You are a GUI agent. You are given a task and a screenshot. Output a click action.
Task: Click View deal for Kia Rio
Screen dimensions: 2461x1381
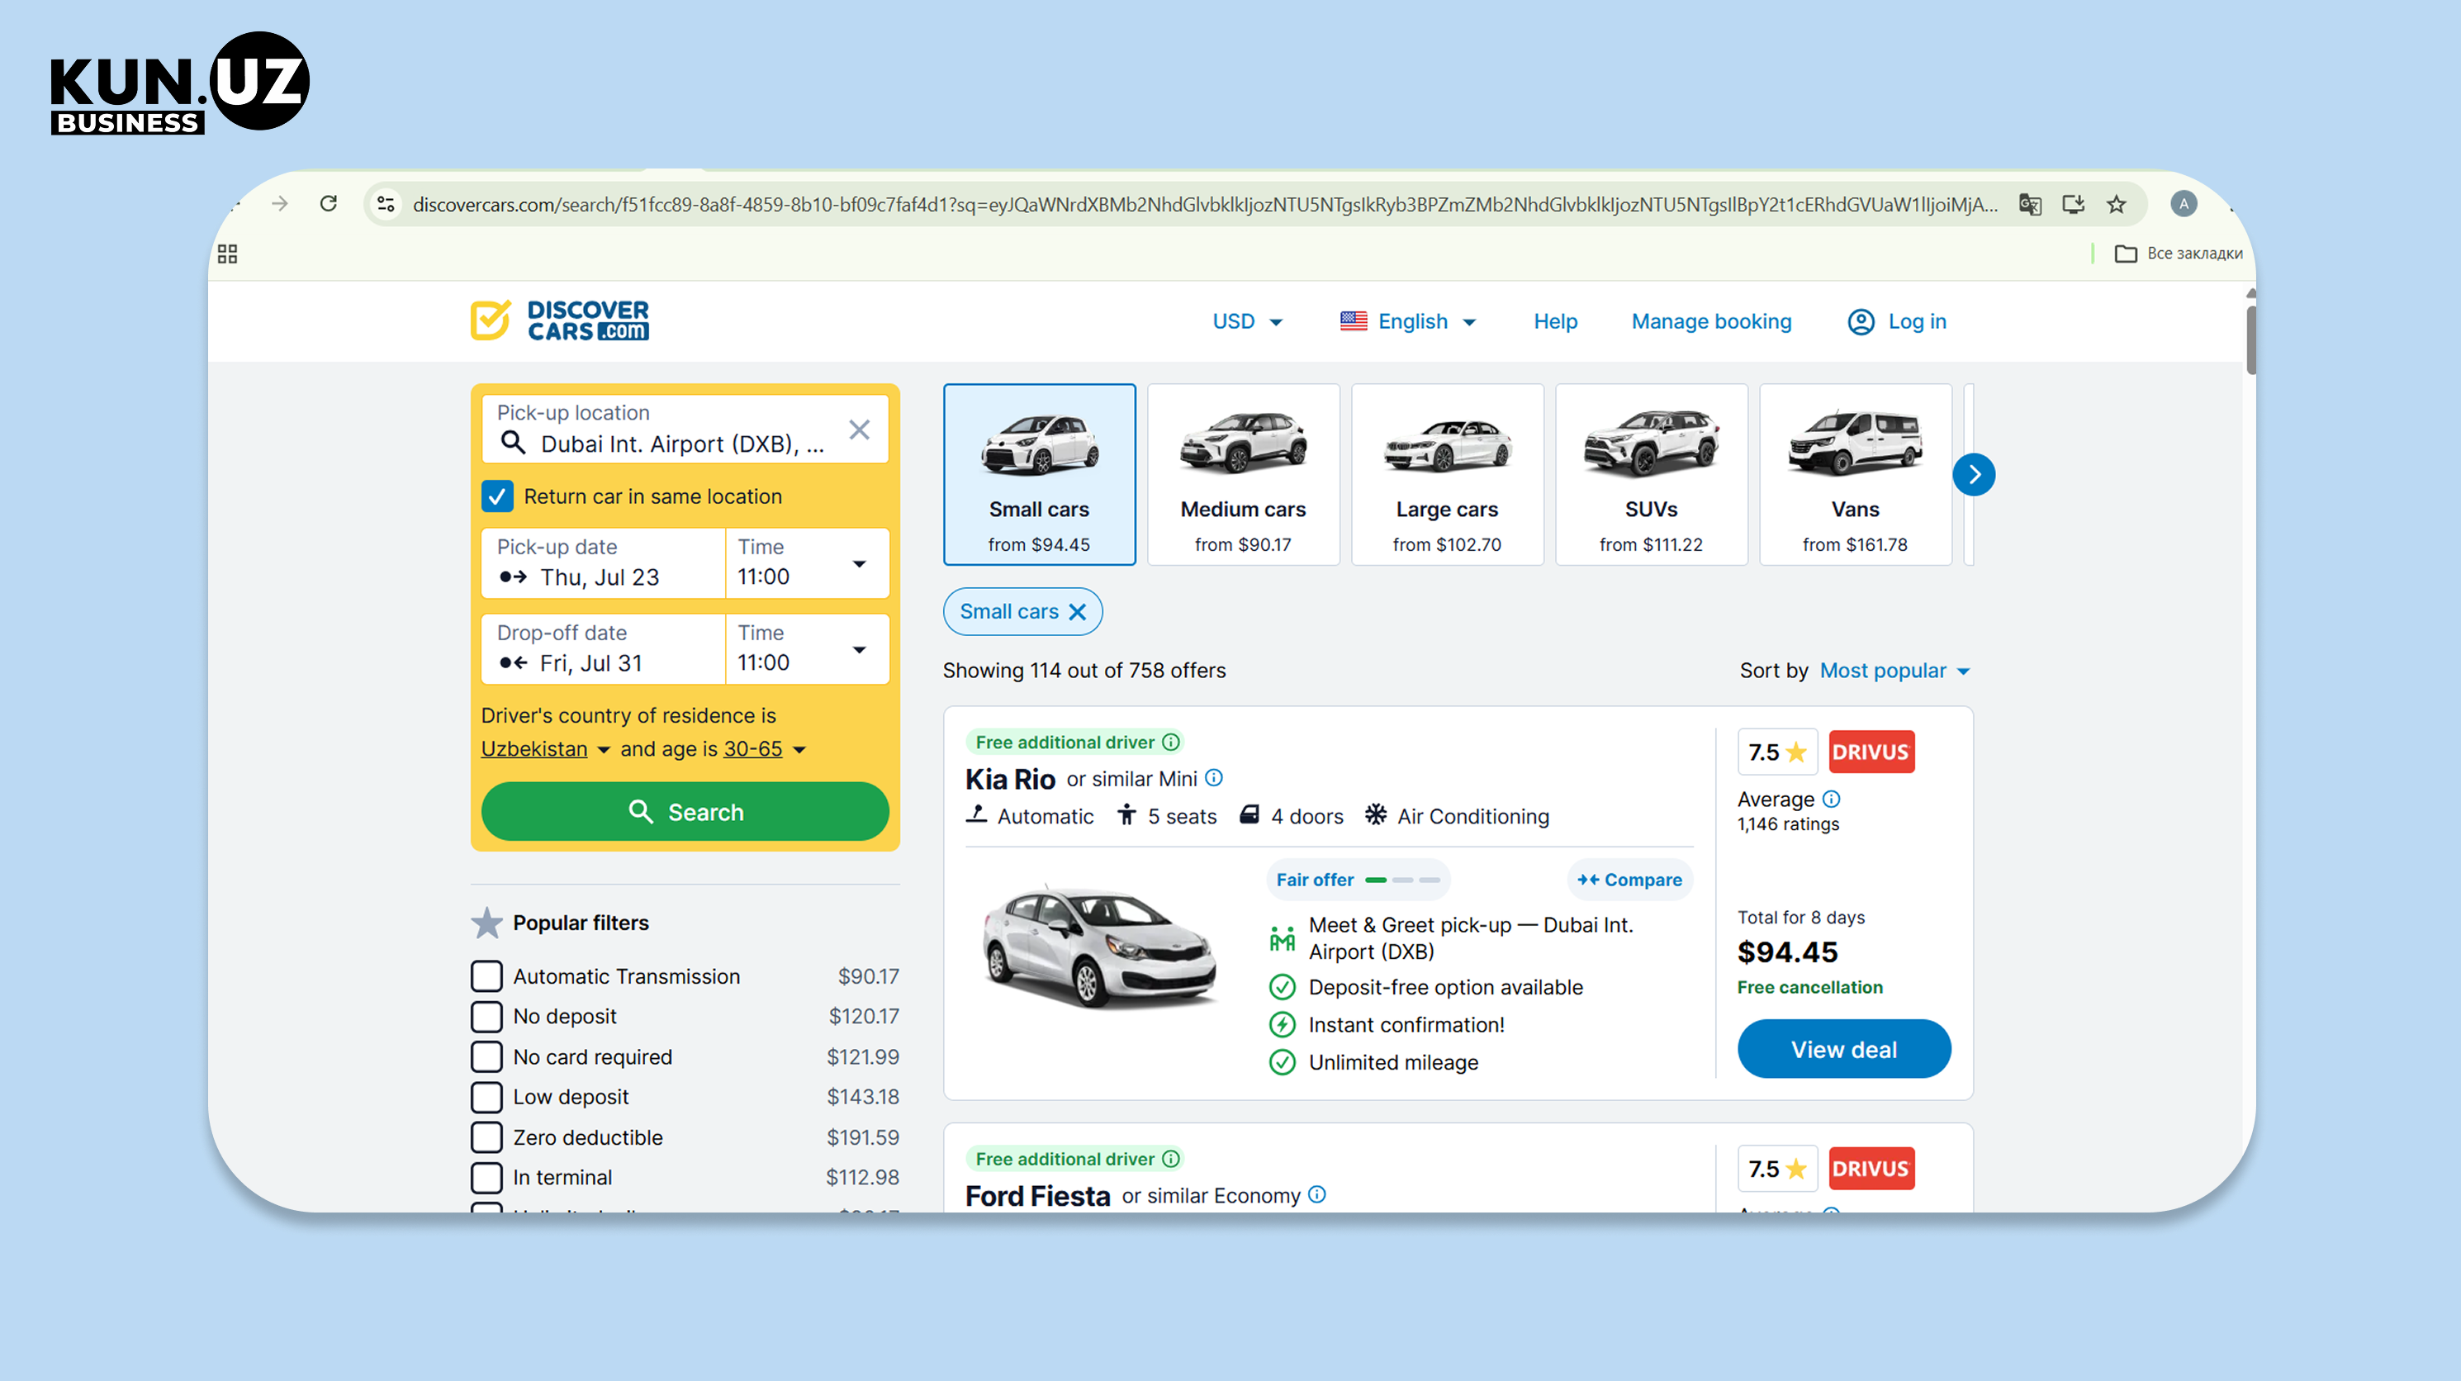(1844, 1049)
